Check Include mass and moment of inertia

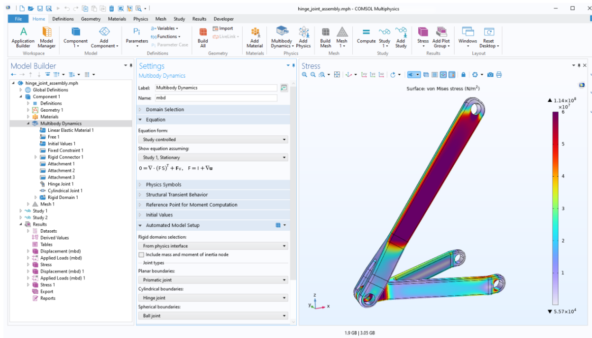click(x=142, y=255)
